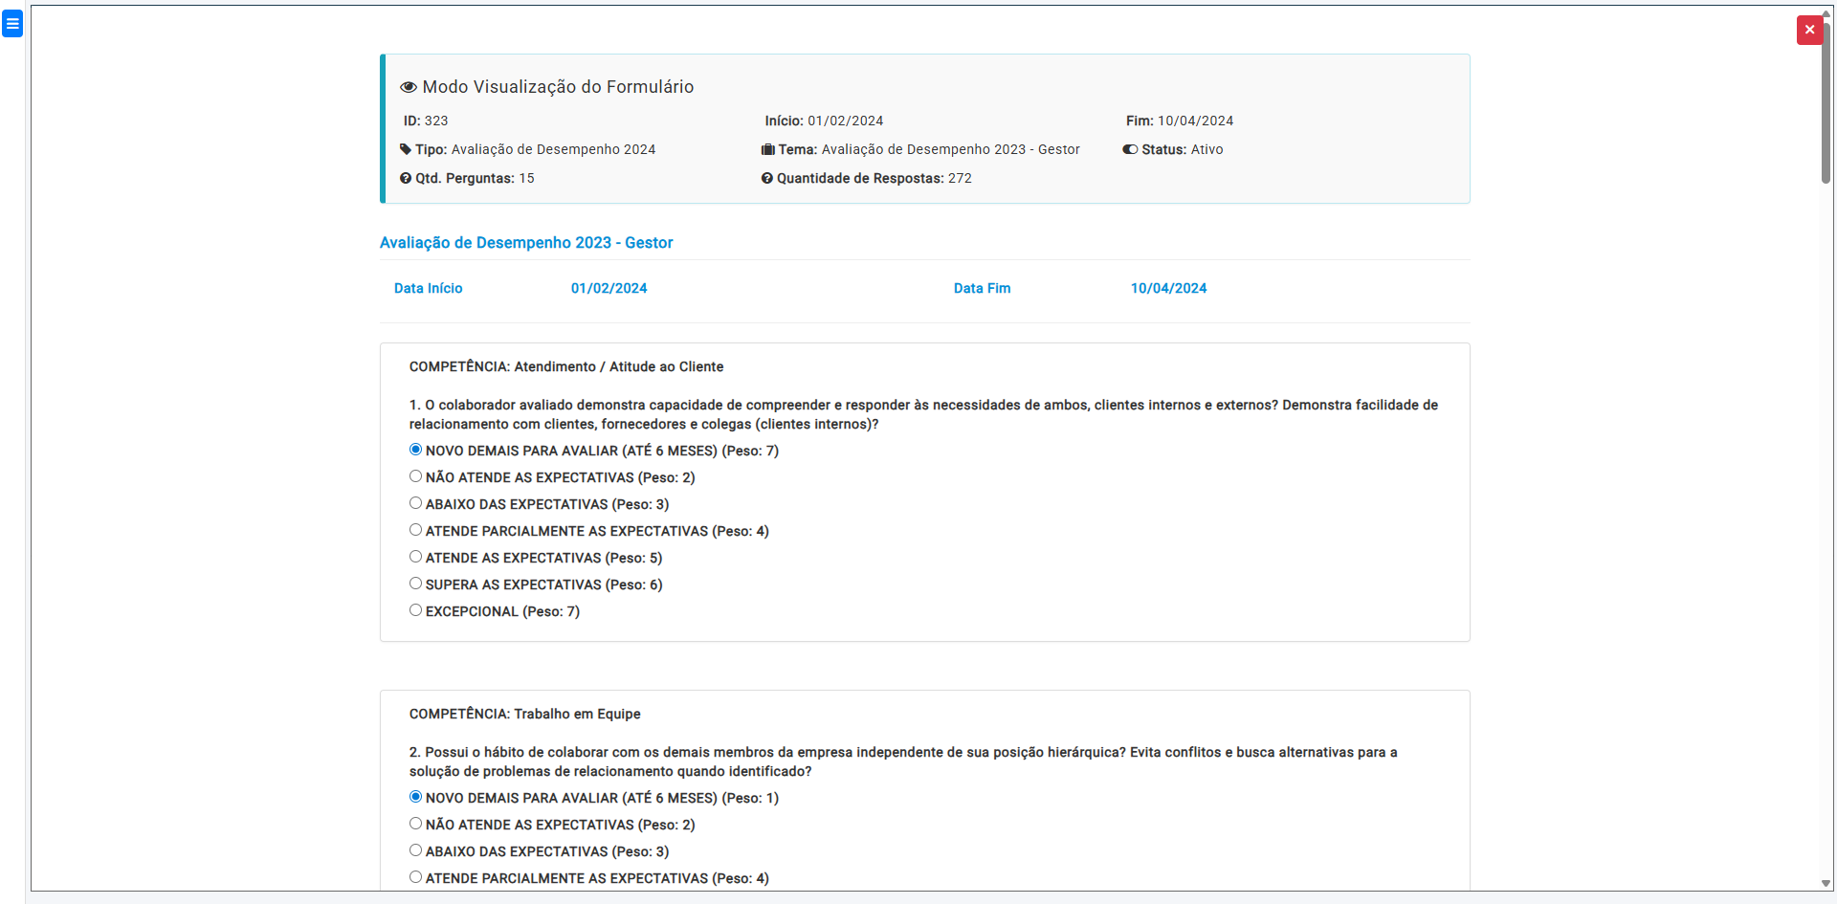
Task: Open the blue hamburger menu icon
Action: [12, 24]
